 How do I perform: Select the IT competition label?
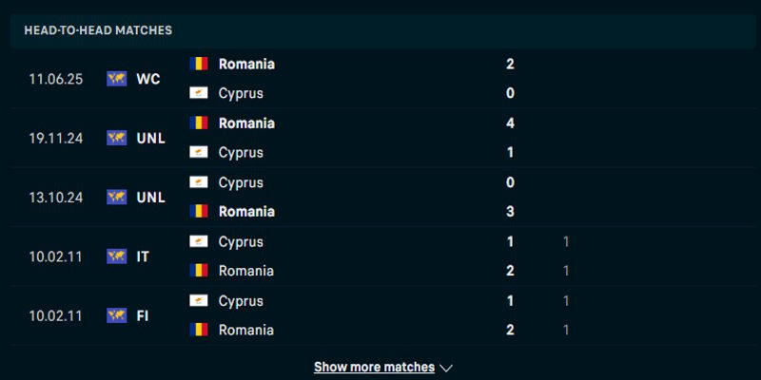coord(143,256)
